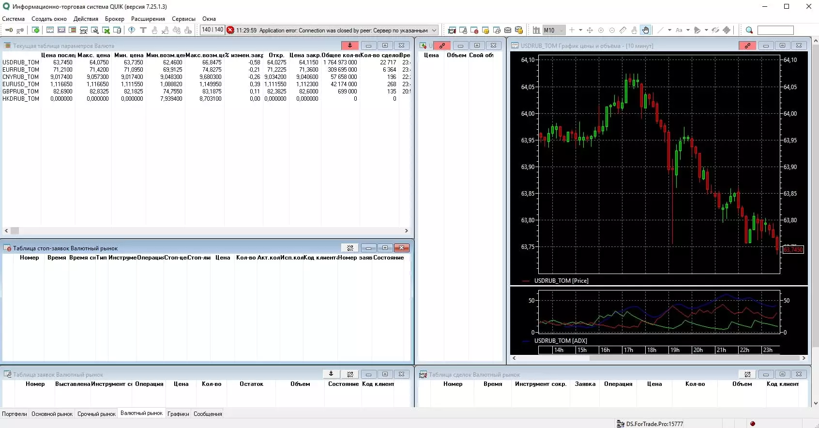Switch to the Сообщения tab
Screen dimensions: 819x428
(208, 414)
